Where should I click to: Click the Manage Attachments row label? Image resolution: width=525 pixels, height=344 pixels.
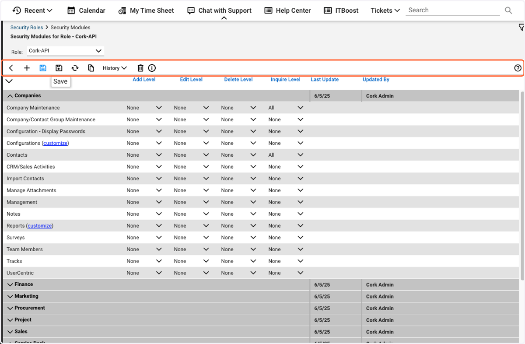click(31, 190)
